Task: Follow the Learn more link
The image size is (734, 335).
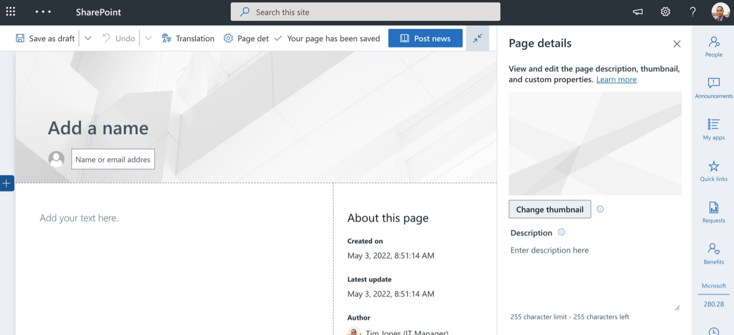Action: click(x=616, y=79)
